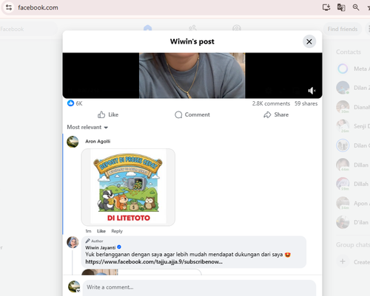Click the plus icon to create group chat

pyautogui.click(x=343, y=261)
